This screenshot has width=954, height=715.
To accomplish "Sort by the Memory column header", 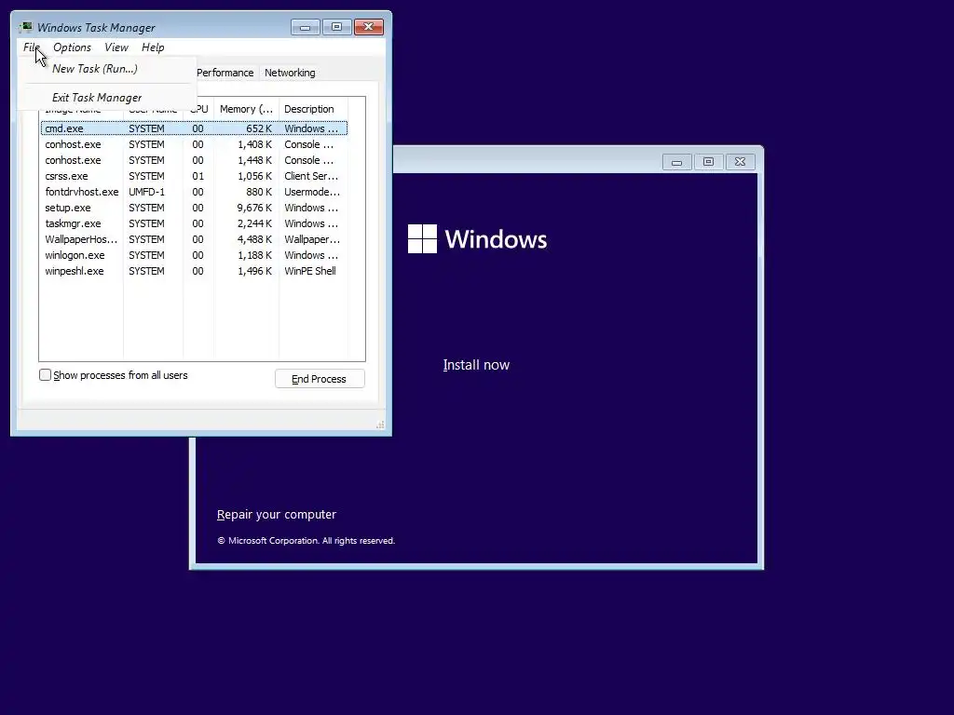I will [x=246, y=109].
